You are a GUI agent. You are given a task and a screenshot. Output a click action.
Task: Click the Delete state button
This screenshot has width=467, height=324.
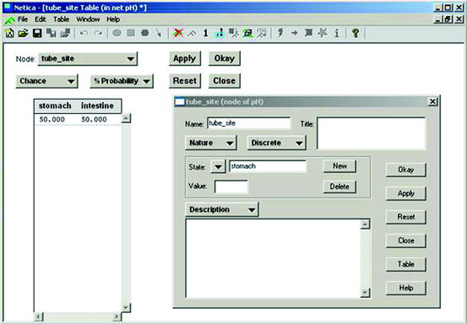pyautogui.click(x=339, y=186)
